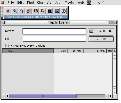Open the list preferences icon
Image resolution: width=121 pixels, height=103 pixels.
pyautogui.click(x=57, y=11)
